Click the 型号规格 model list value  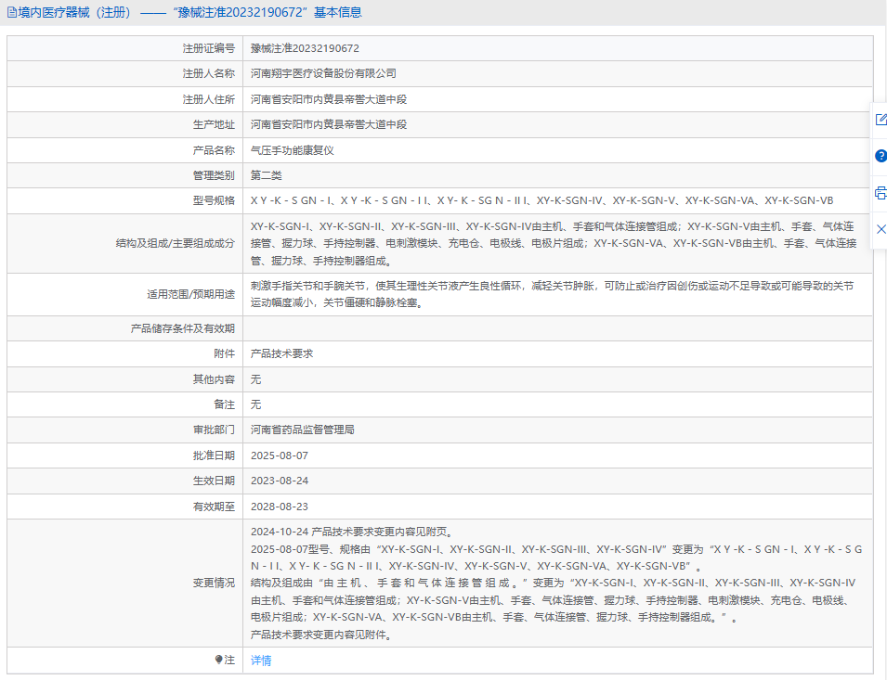pyautogui.click(x=541, y=201)
